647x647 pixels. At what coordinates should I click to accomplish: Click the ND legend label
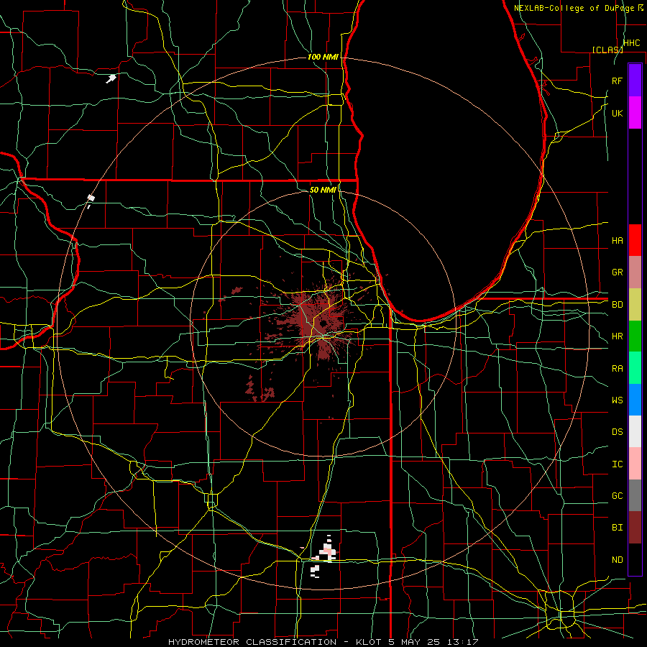(617, 560)
